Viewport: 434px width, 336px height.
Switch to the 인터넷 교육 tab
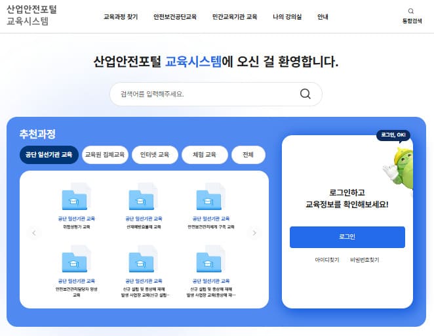click(x=155, y=155)
